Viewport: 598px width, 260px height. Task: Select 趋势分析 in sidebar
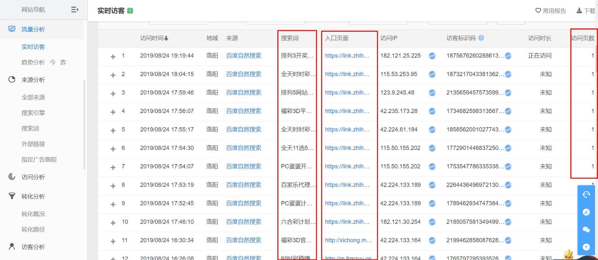pyautogui.click(x=33, y=62)
